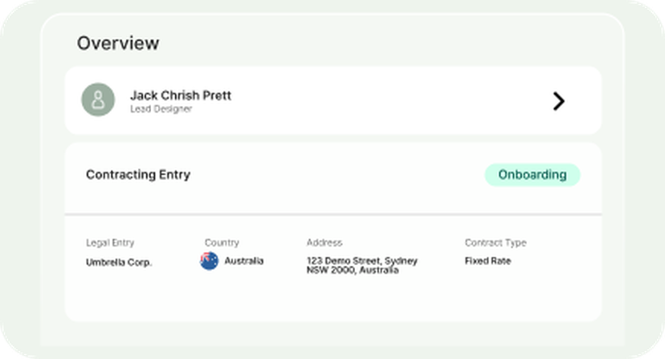Click the Legal Entry label
Screen dimensions: 665x359
pos(110,243)
